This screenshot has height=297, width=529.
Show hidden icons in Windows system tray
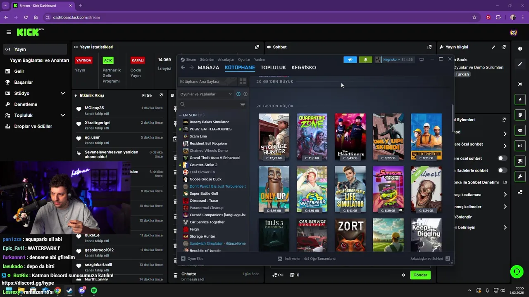pos(469,290)
